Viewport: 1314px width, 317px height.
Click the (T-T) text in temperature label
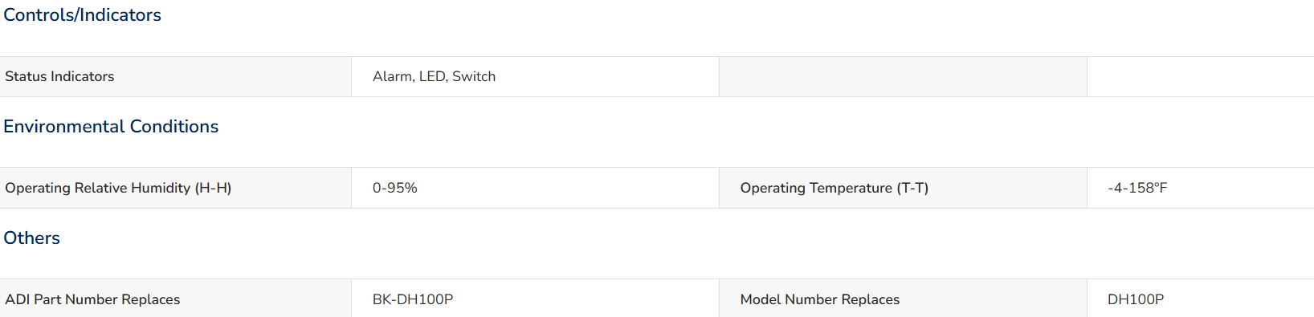912,188
